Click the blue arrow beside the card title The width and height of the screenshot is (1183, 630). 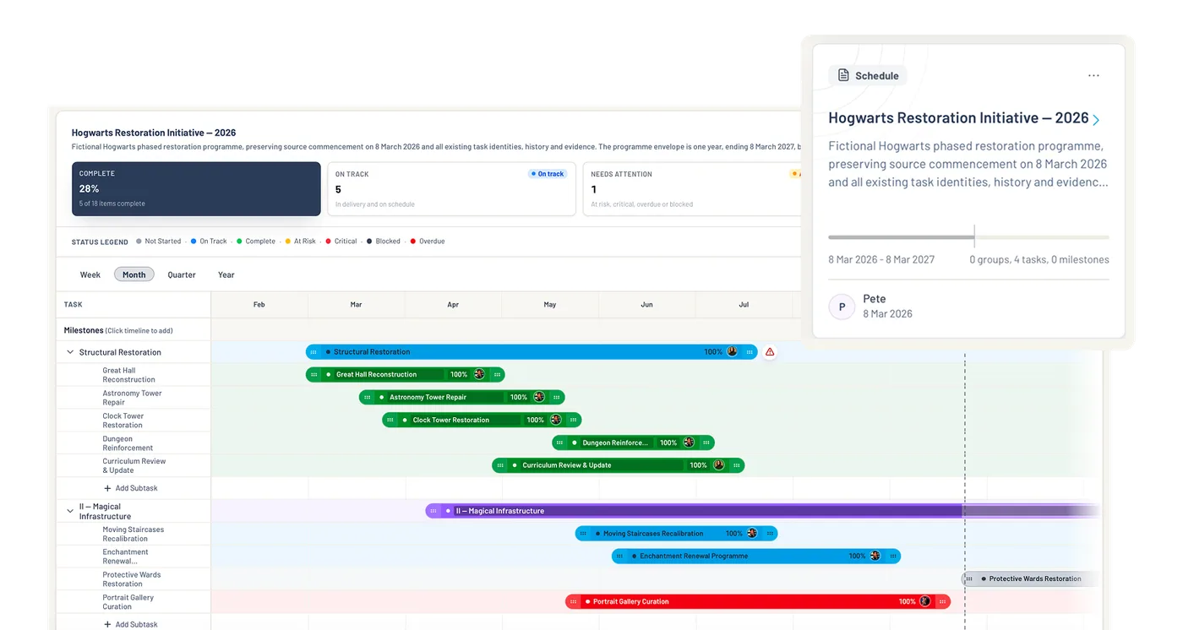(1096, 120)
